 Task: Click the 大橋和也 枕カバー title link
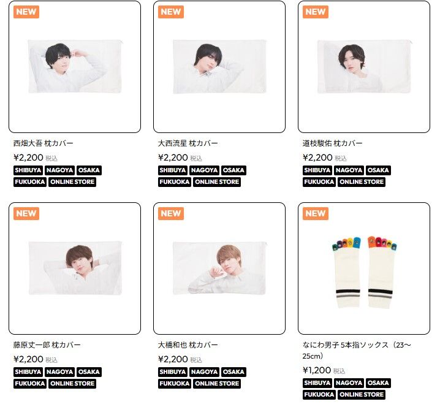[x=188, y=345]
